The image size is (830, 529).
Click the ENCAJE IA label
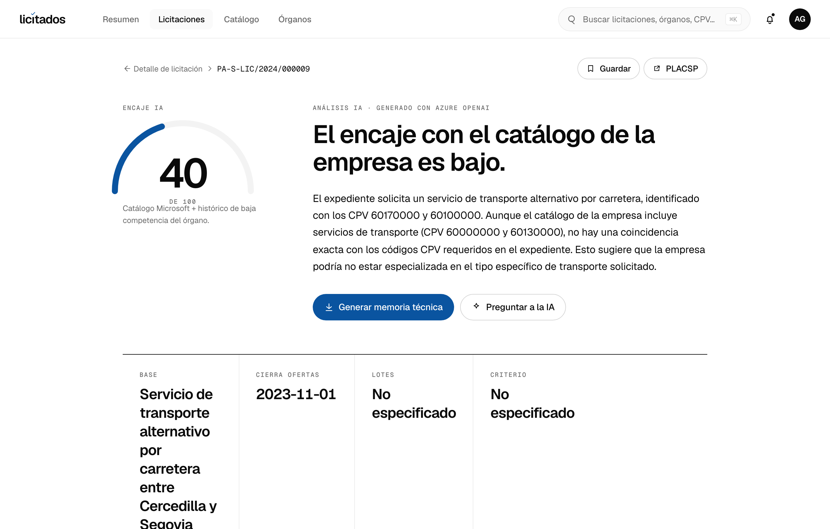[x=143, y=108]
